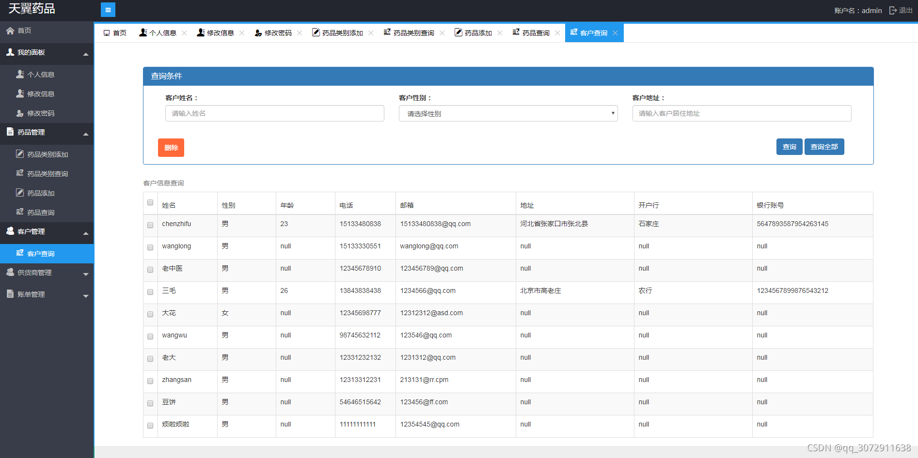This screenshot has height=458, width=918.
Task: Close the 药品添加 tab
Action: tap(500, 33)
